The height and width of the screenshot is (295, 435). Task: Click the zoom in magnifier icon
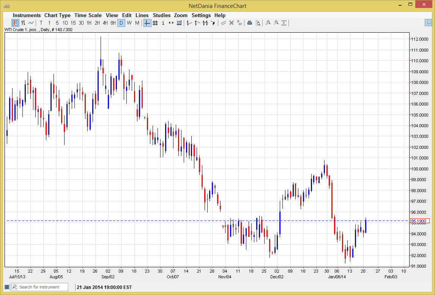point(268,23)
